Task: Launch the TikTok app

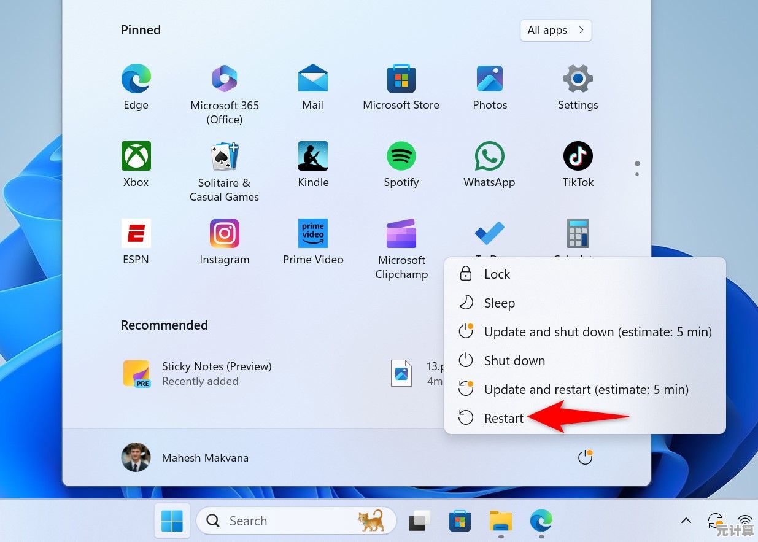Action: [x=578, y=157]
